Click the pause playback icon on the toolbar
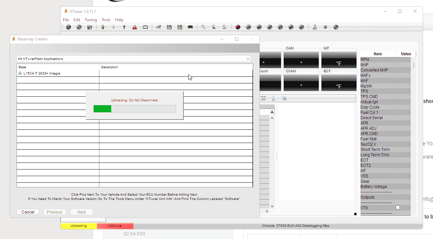The width and height of the screenshot is (433, 239). (280, 27)
